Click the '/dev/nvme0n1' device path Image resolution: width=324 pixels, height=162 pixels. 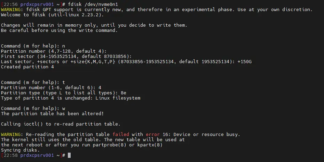click(100, 4)
